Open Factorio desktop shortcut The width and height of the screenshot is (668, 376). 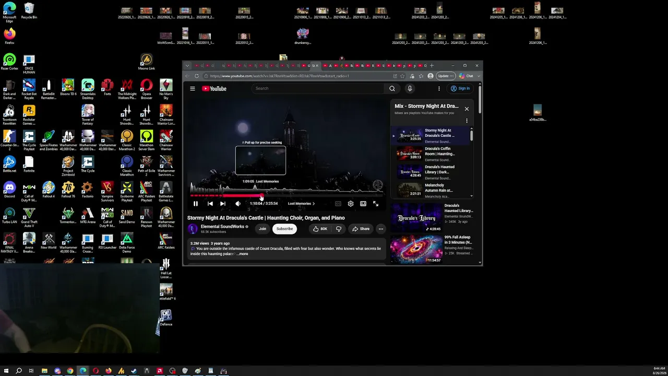click(88, 190)
